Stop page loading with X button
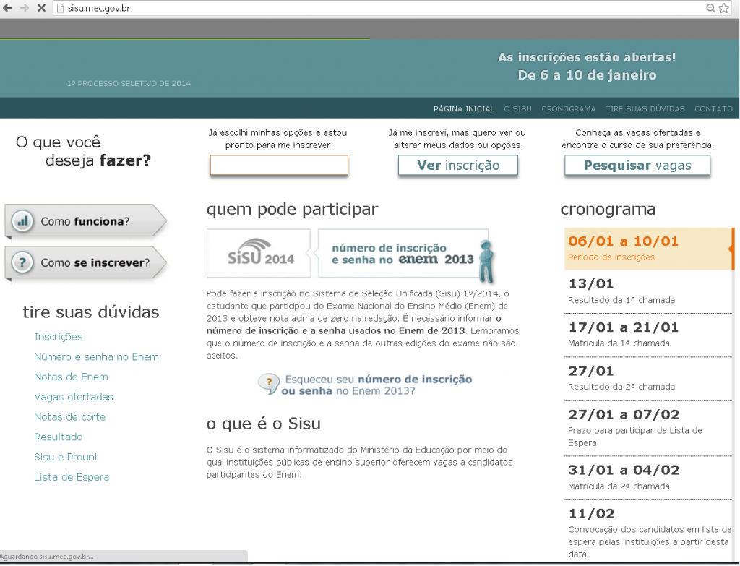Image resolution: width=740 pixels, height=566 pixels. tap(40, 8)
